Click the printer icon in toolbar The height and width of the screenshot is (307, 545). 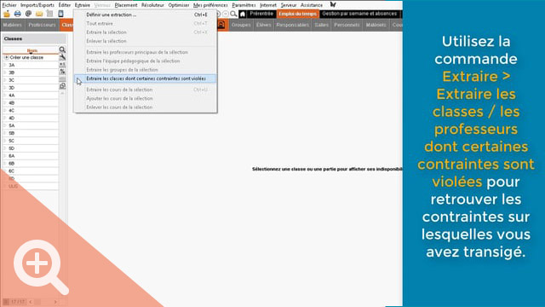[x=17, y=14]
